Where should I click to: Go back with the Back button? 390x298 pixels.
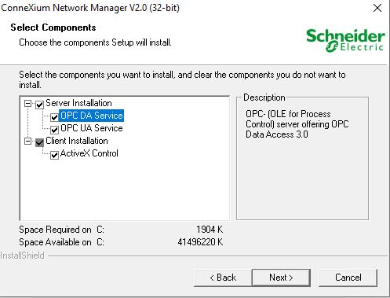pyautogui.click(x=223, y=278)
